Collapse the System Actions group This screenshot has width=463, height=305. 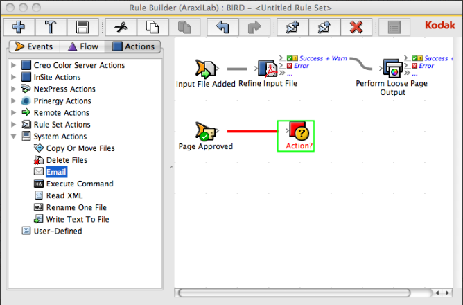[14, 137]
